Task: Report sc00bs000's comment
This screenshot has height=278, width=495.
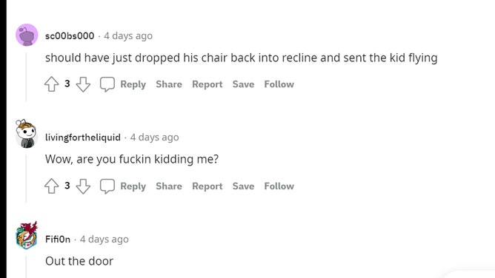Action: point(207,84)
